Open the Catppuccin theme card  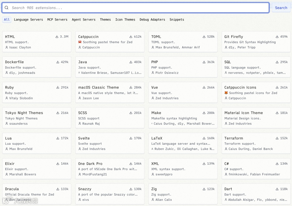pyautogui.click(x=110, y=42)
